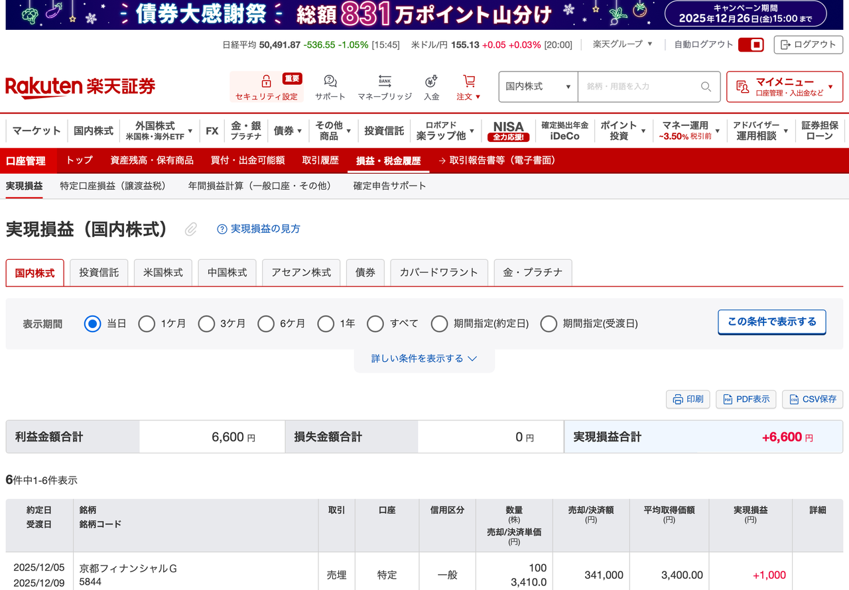Viewport: 849px width, 590px height.
Task: Open the 取引履歴 menu item
Action: 321,160
